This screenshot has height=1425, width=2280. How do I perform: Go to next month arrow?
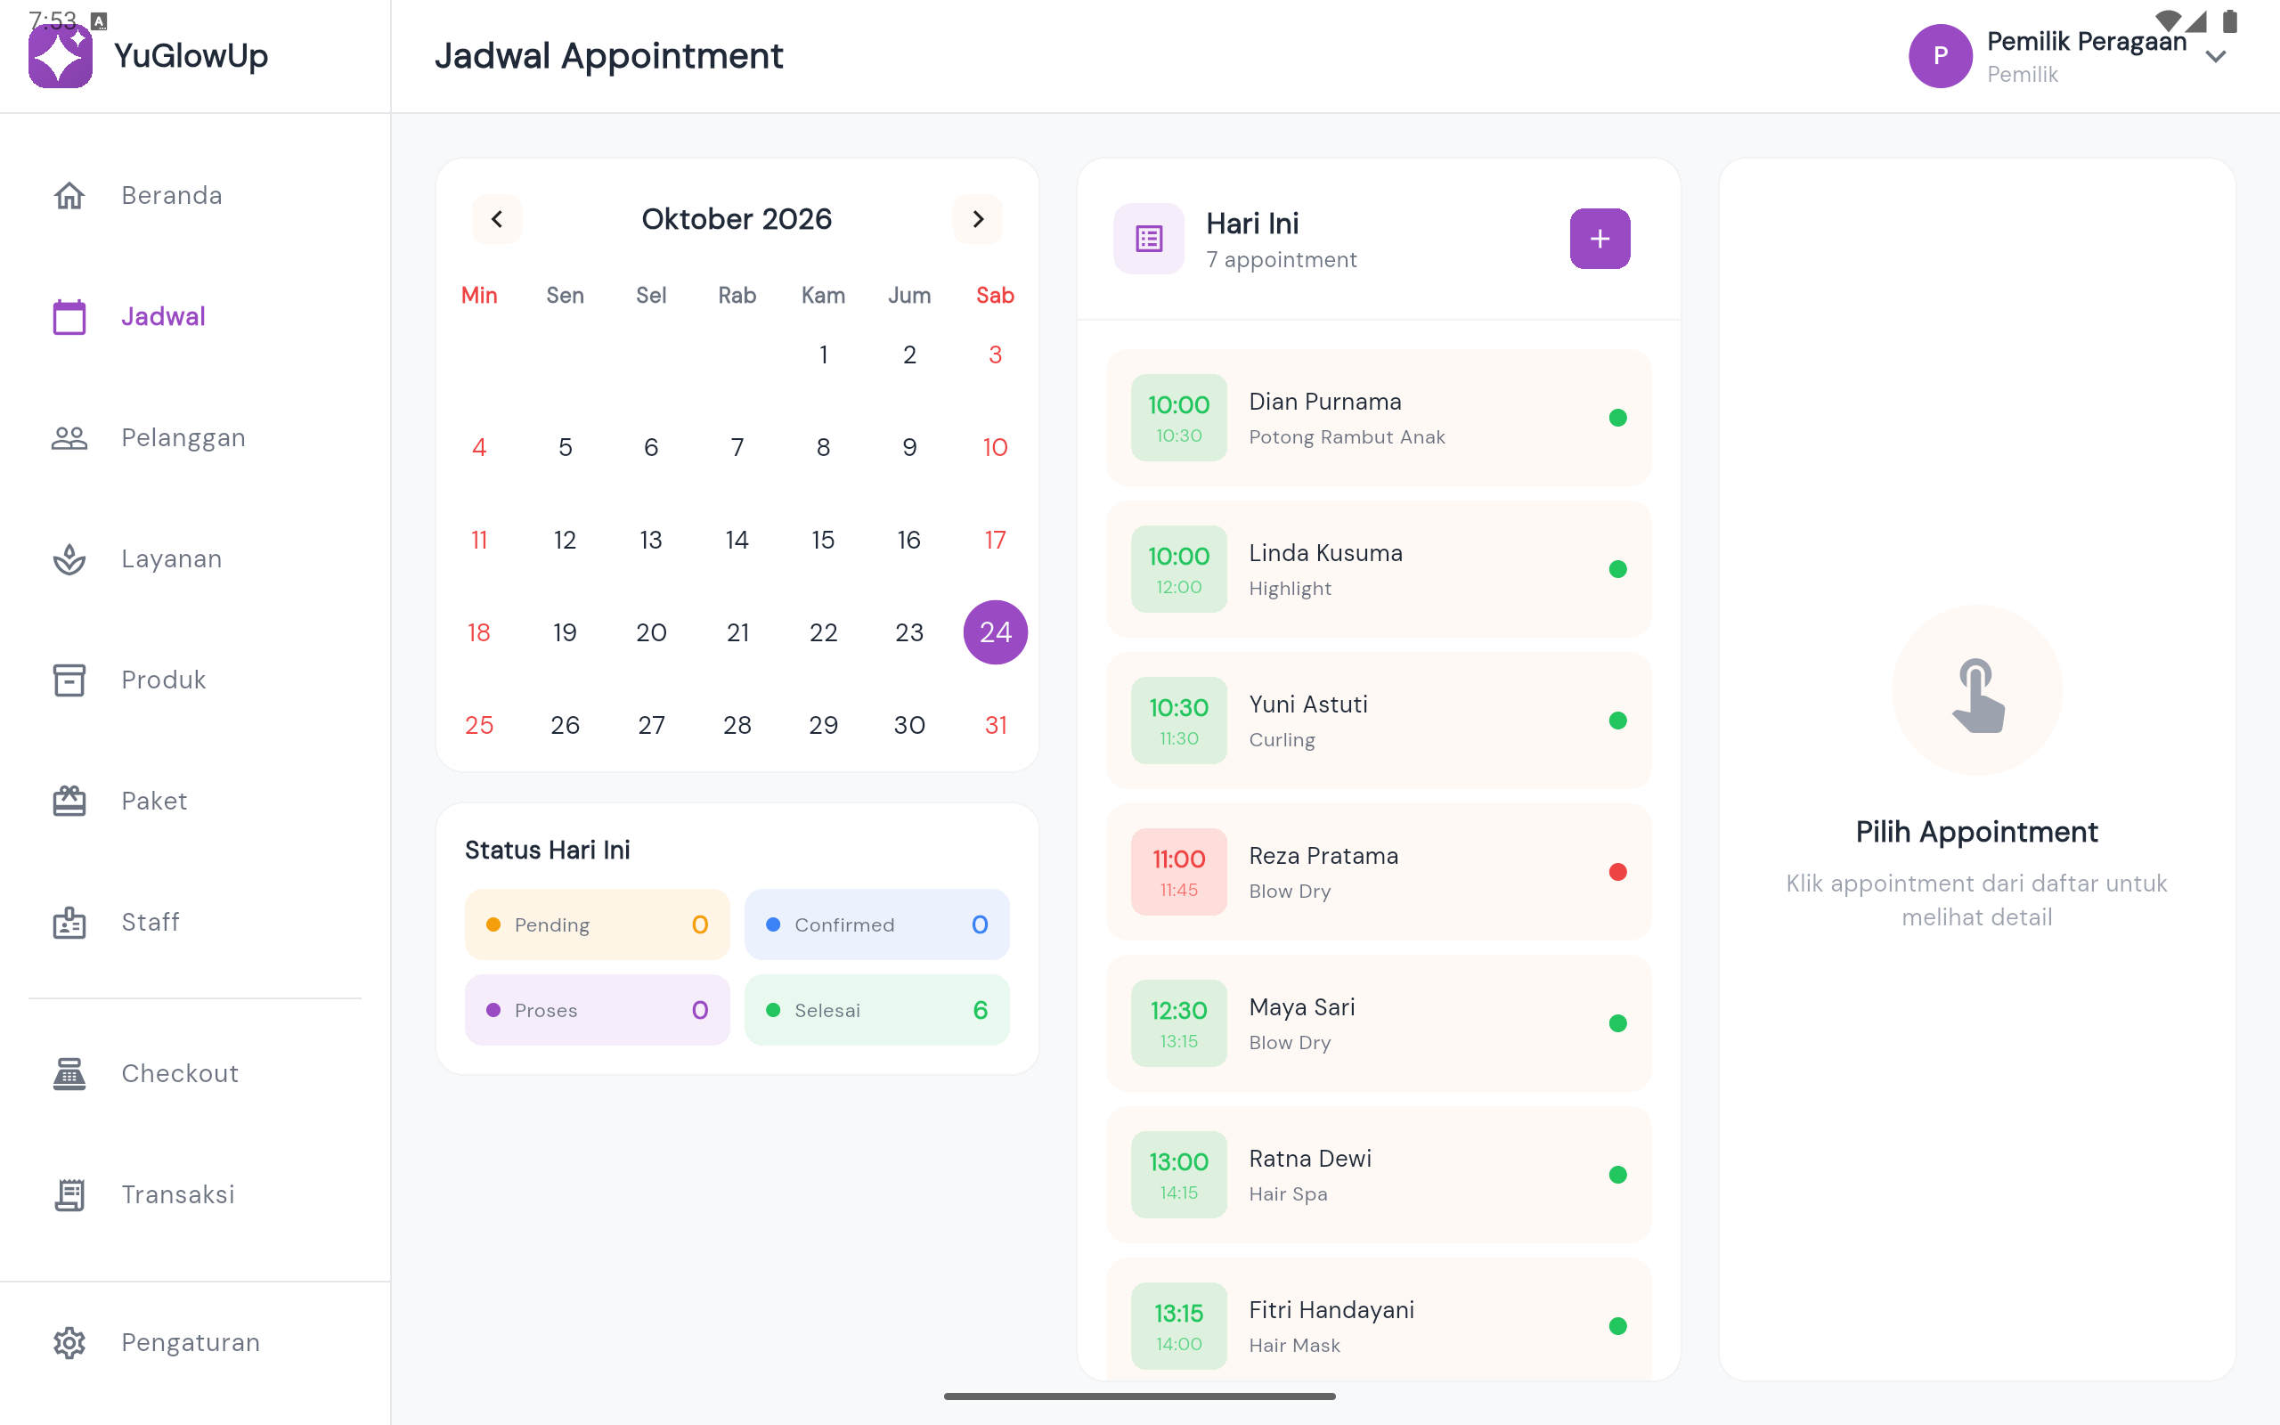978,219
